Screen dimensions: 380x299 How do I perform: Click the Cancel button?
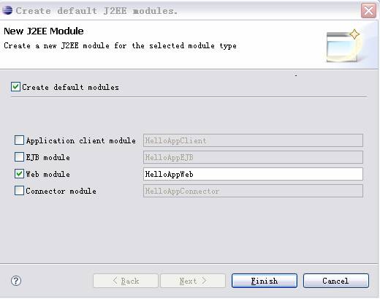336,281
